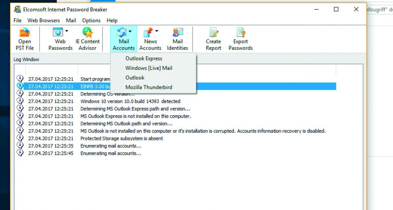The width and height of the screenshot is (393, 210).
Task: Close the Elcomsoft Internet Password Breaker window
Action: pos(356,9)
